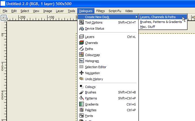Screen dimensions: 195x121
Task: Open the Image menu
Action: pos(48,11)
